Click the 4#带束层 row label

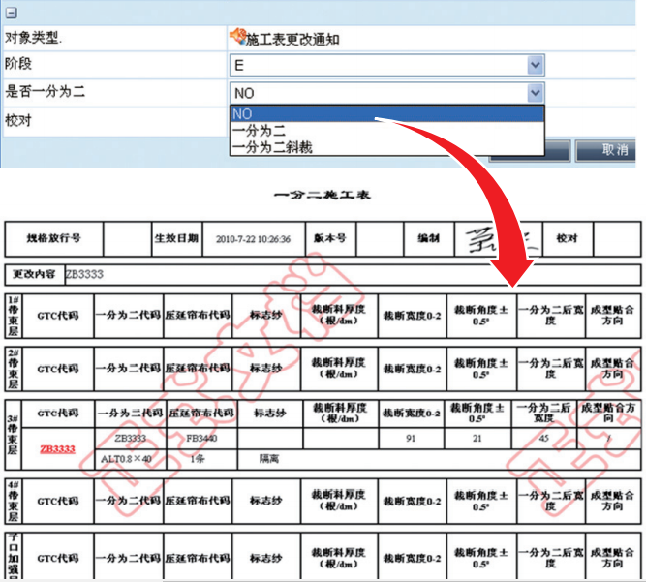(x=14, y=501)
